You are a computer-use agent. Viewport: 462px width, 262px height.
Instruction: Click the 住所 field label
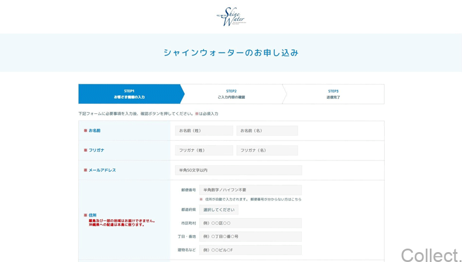pyautogui.click(x=92, y=215)
